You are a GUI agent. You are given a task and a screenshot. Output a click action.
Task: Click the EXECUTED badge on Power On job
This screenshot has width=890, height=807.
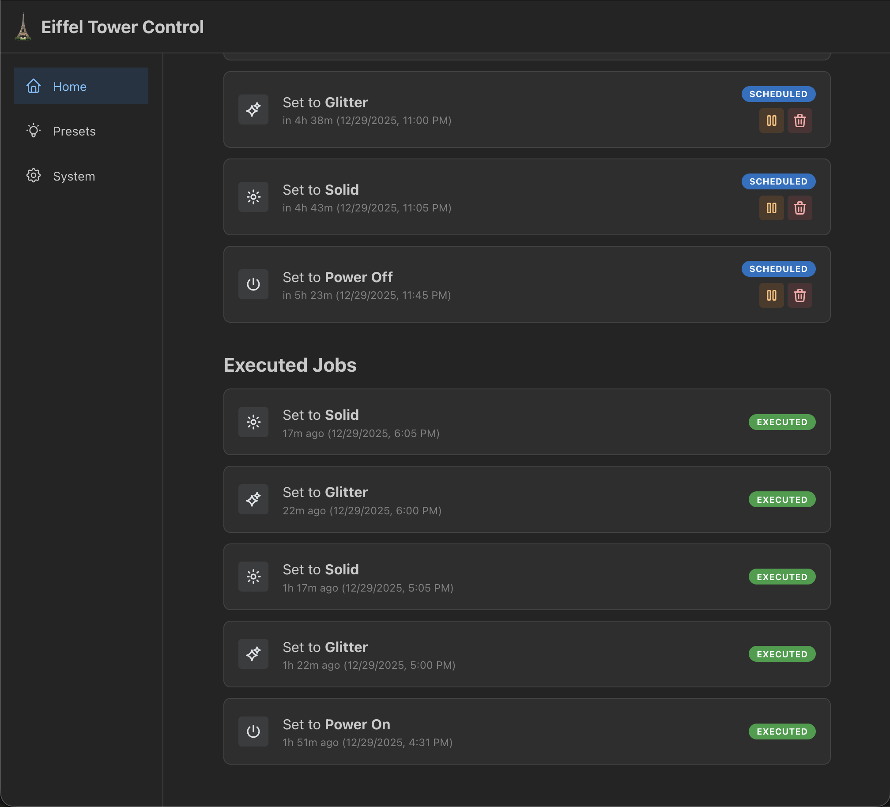pos(781,732)
